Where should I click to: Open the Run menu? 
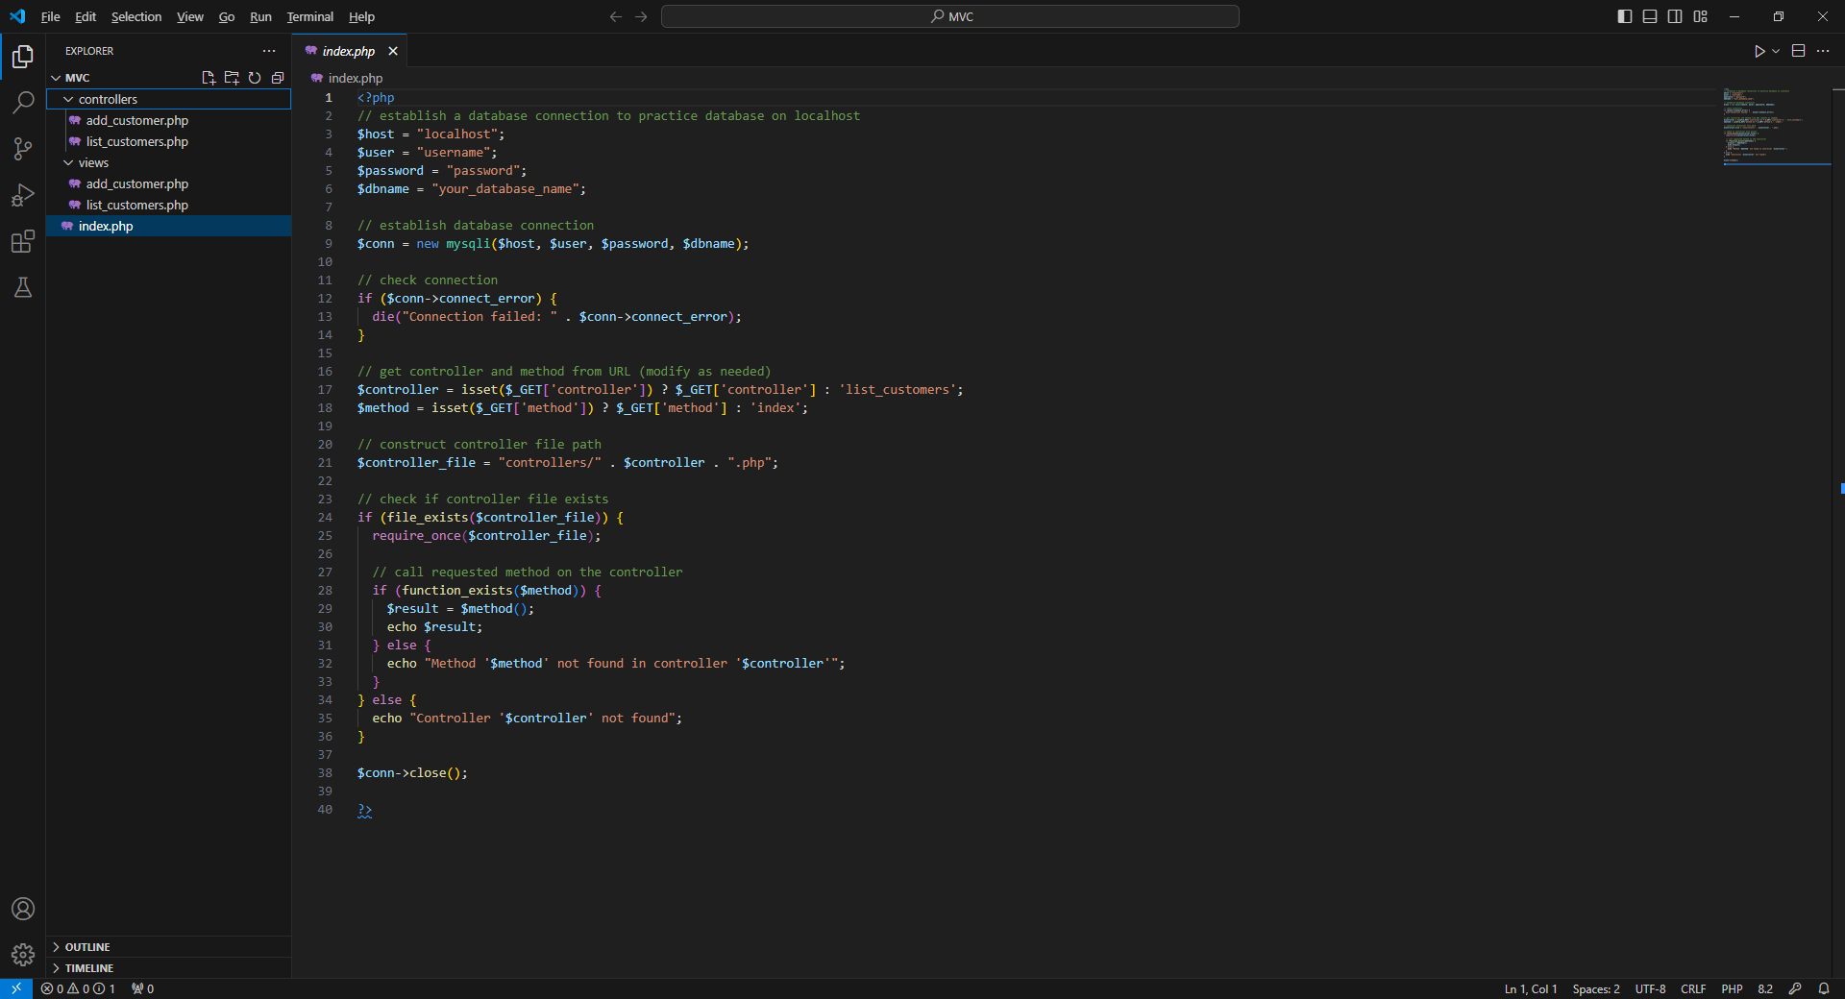[260, 16]
